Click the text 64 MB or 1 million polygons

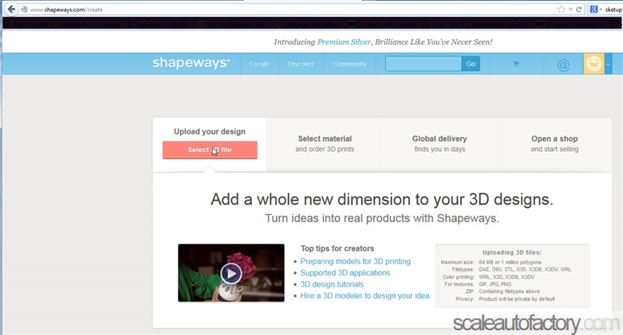(511, 262)
